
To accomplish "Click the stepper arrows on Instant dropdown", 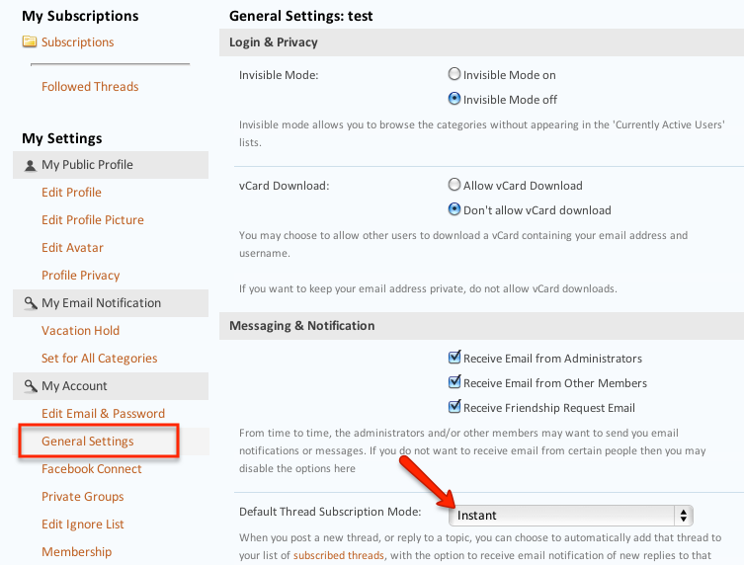I will click(x=684, y=516).
